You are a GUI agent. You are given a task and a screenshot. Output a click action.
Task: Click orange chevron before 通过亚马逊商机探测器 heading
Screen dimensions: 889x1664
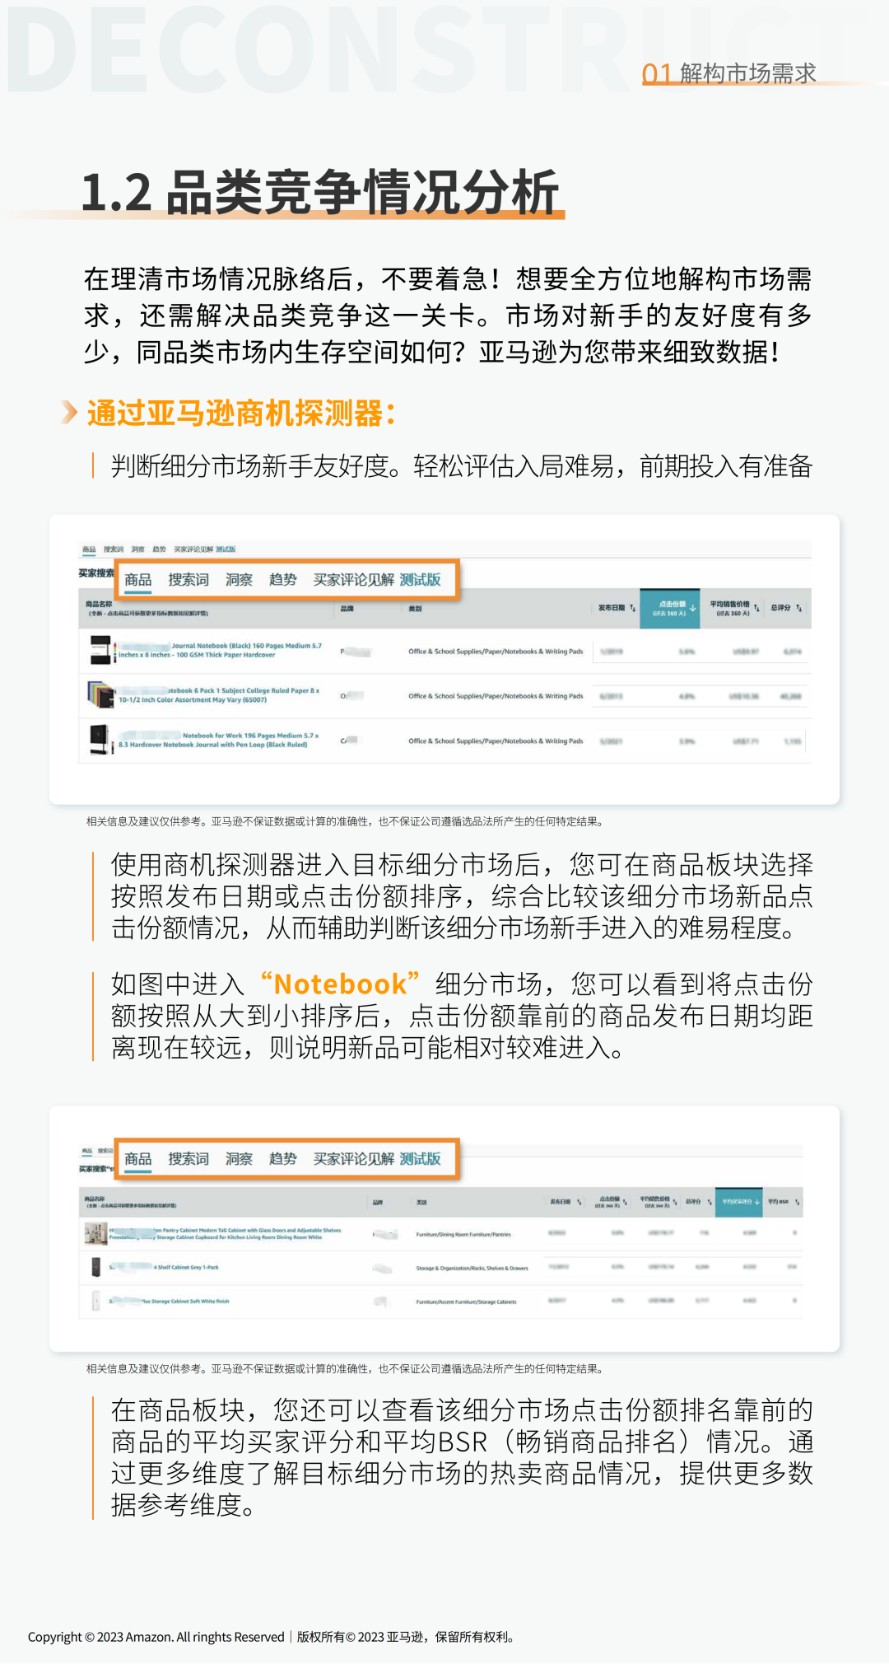69,412
